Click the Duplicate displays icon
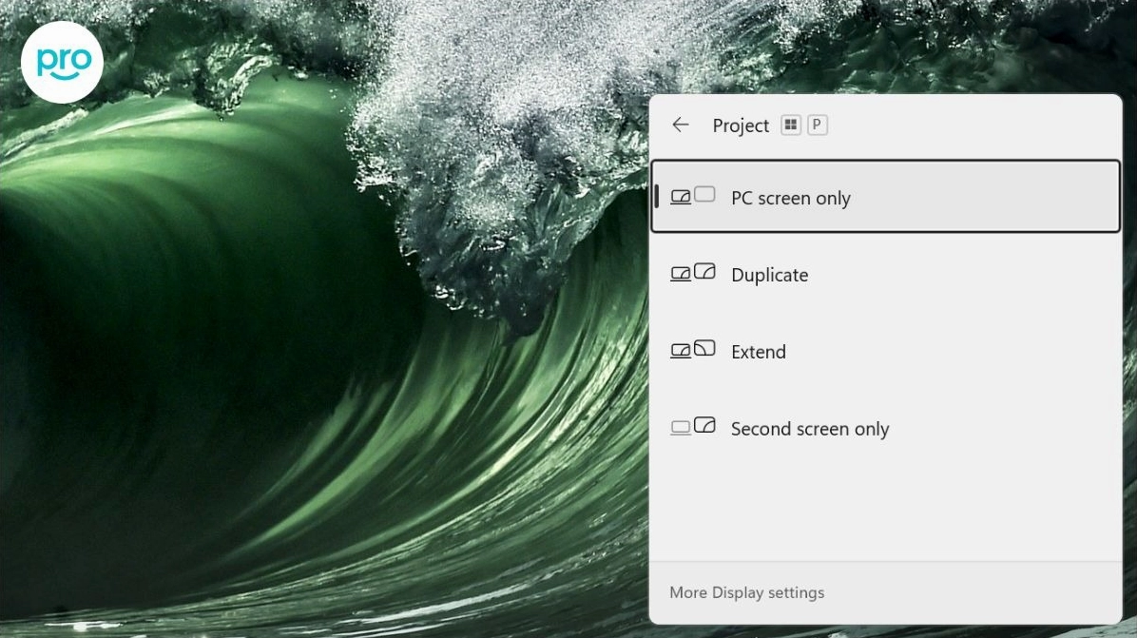This screenshot has width=1137, height=638. coord(692,273)
